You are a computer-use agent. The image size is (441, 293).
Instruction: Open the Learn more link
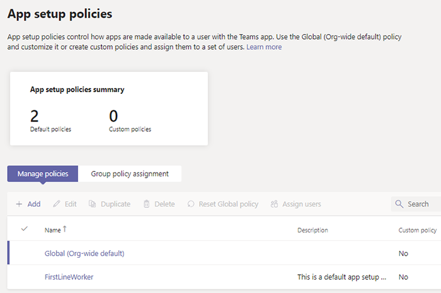pyautogui.click(x=264, y=47)
